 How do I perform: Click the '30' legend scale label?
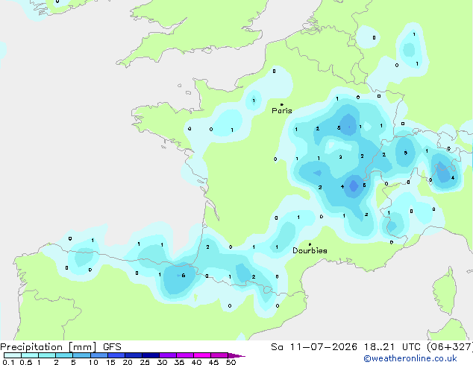(x=162, y=362)
